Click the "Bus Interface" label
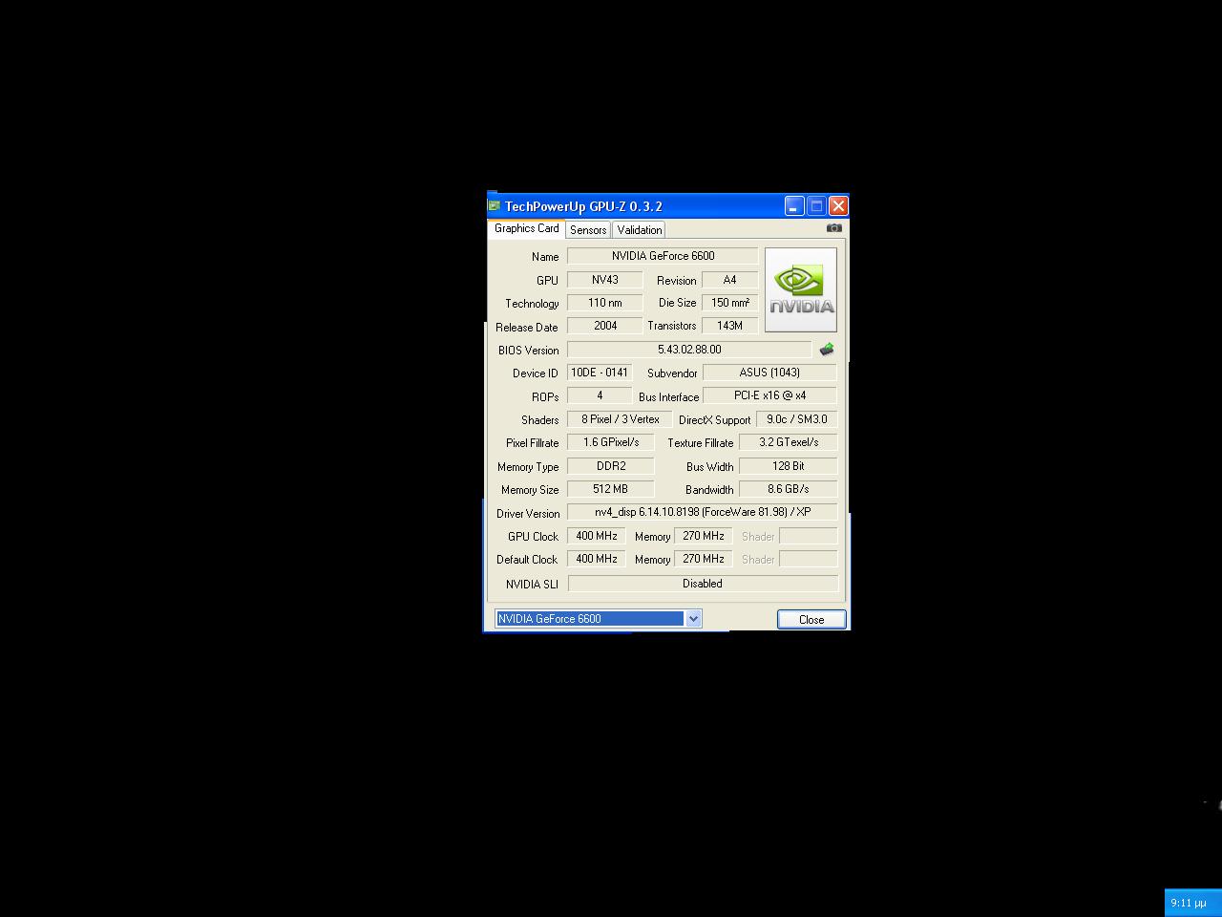 (x=669, y=397)
